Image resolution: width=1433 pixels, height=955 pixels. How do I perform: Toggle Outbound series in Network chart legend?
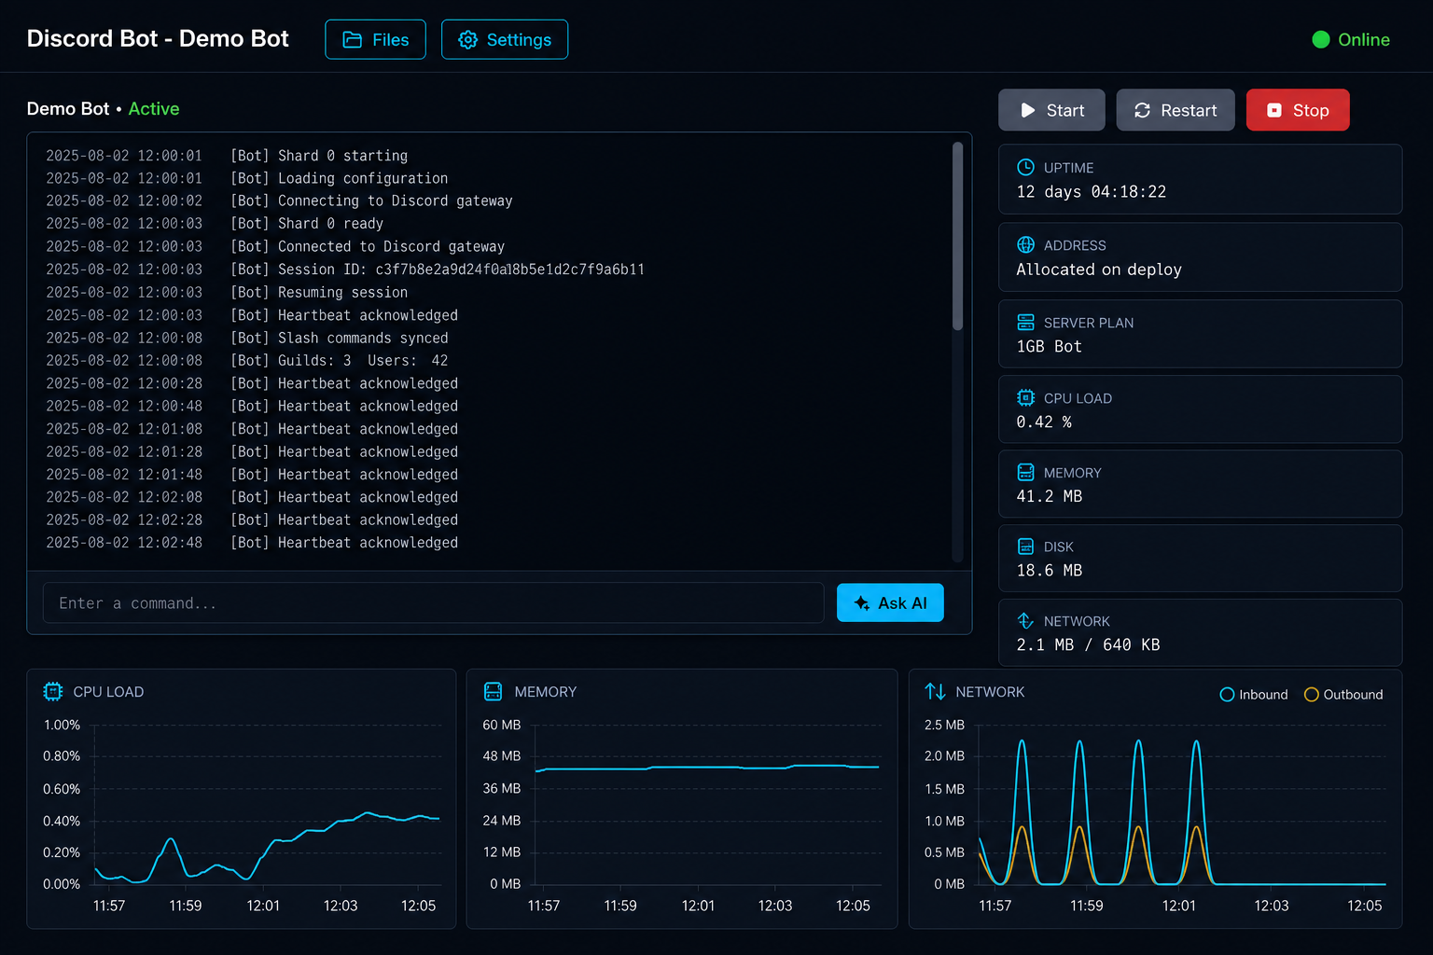tap(1343, 695)
